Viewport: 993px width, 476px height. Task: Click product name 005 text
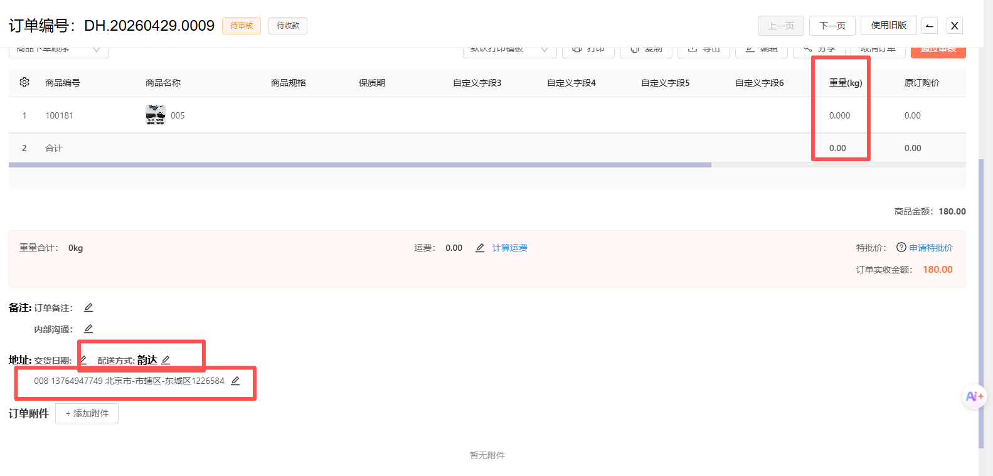[178, 115]
